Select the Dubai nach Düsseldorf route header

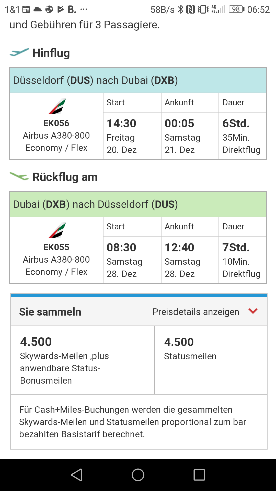pyautogui.click(x=138, y=204)
